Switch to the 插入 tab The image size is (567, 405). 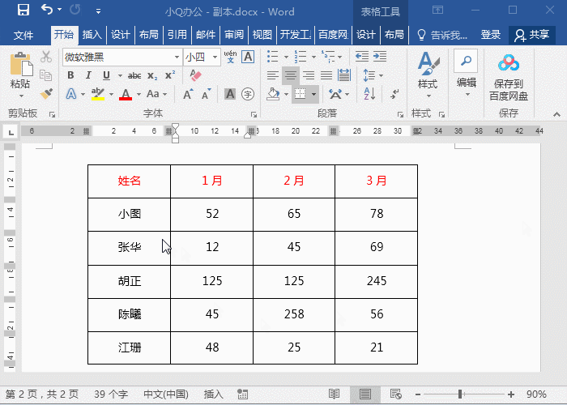point(92,35)
